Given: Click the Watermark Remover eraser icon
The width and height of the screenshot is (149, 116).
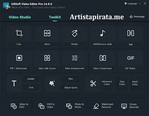Looking at the screenshot, I should 96,106.
